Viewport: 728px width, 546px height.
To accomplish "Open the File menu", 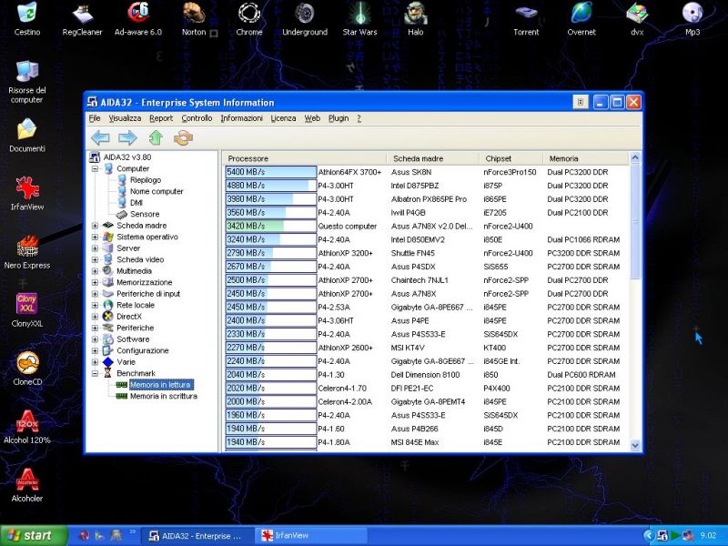I will point(95,118).
